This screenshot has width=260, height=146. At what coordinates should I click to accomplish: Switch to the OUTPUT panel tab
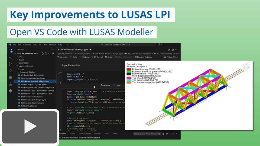73,134
